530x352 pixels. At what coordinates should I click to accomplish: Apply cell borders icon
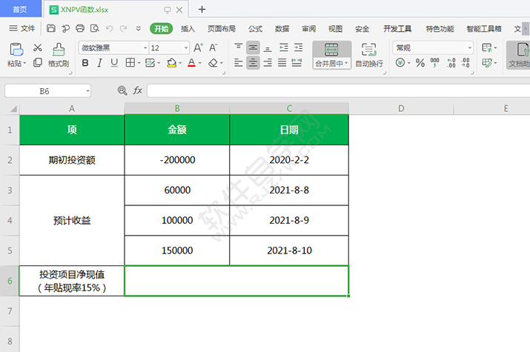[130, 63]
